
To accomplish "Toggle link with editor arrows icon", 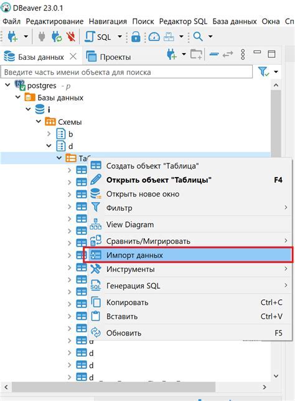I will tap(228, 54).
